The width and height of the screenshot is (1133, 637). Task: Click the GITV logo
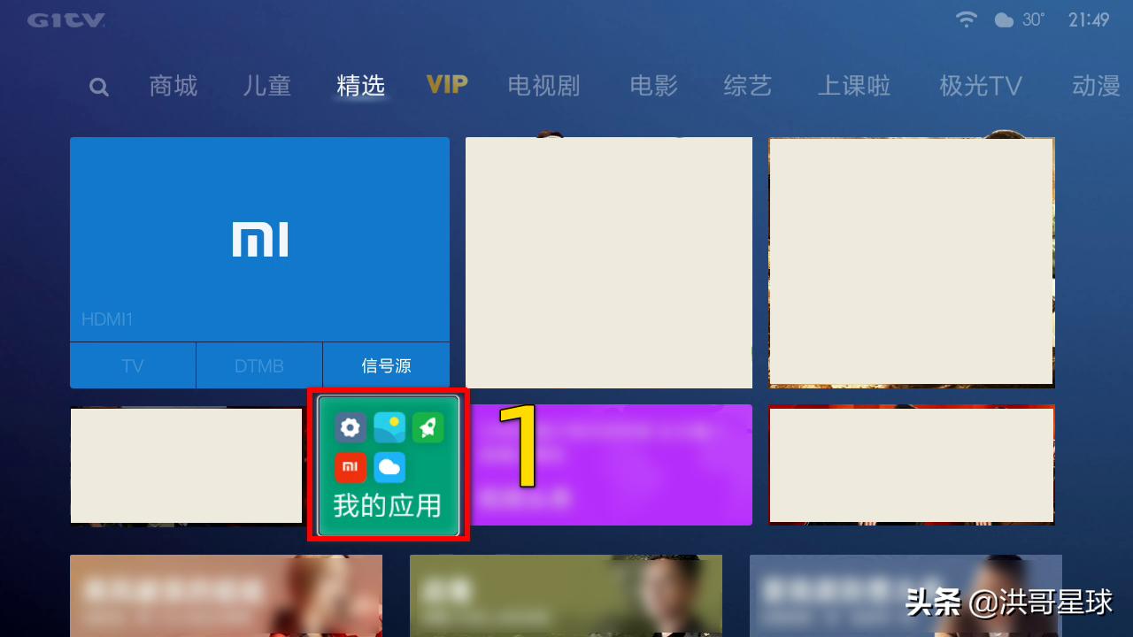click(x=66, y=19)
